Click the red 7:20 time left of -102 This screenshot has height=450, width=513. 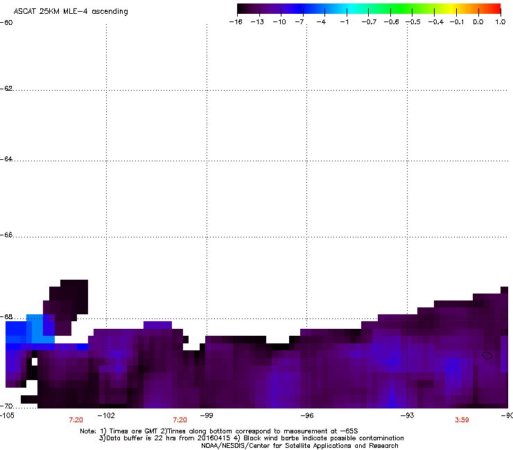(x=76, y=420)
